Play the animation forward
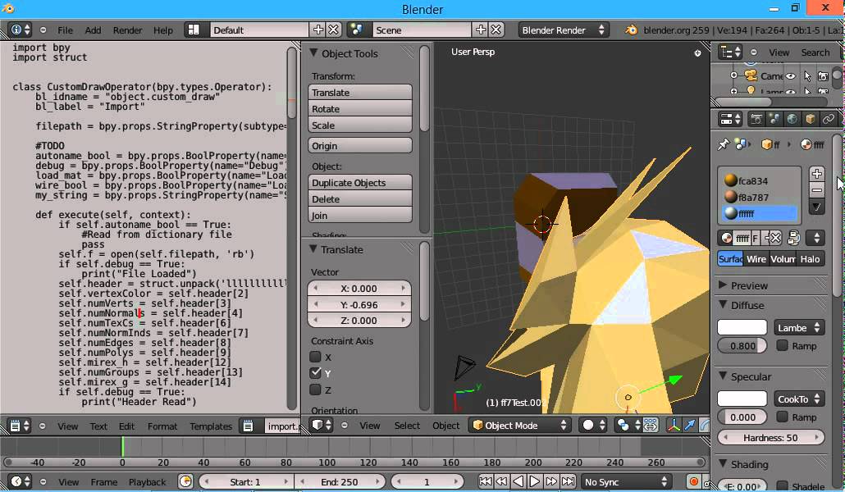 [535, 481]
